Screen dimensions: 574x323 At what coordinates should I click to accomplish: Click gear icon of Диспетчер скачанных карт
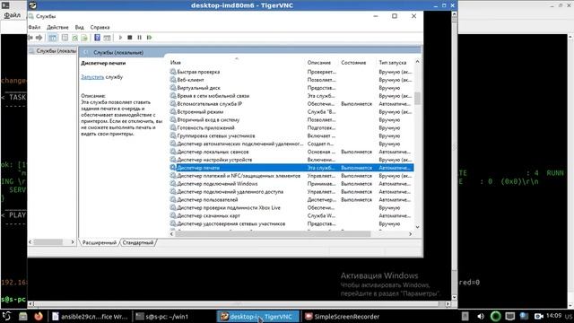tap(173, 215)
